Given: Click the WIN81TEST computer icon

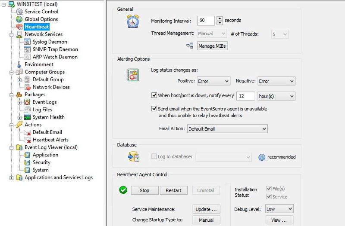Looking at the screenshot, I should (x=11, y=4).
